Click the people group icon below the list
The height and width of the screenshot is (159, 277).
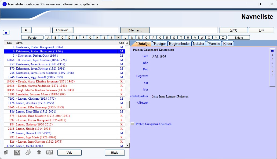(x=6, y=153)
